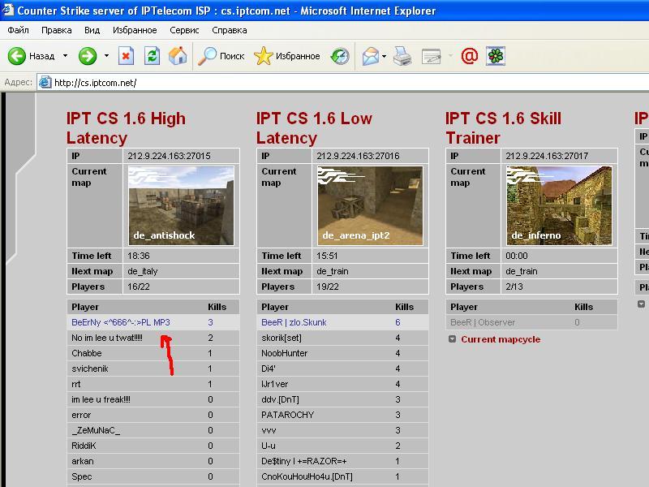Click player _ZeMuNaC_
The width and height of the screenshot is (649, 487).
[96, 430]
